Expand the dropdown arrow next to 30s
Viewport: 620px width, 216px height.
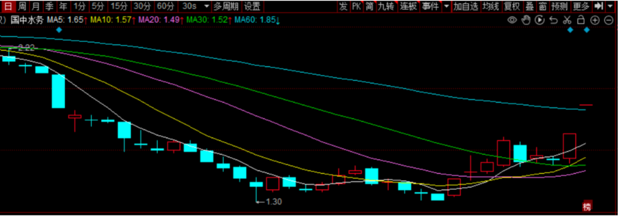click(x=206, y=7)
